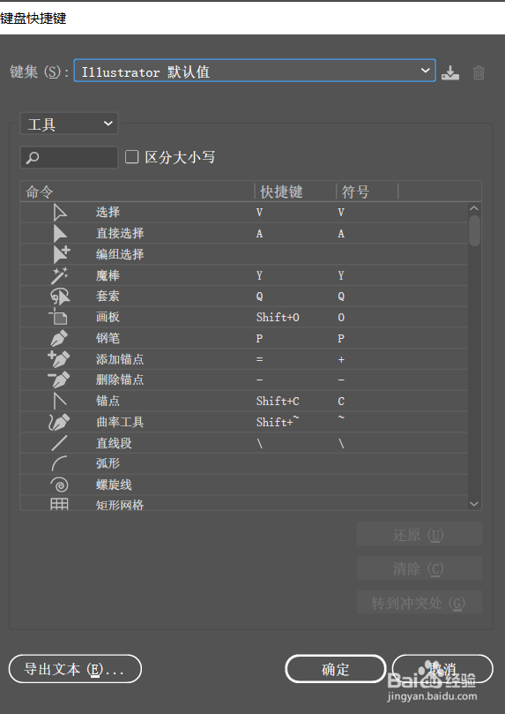Click the Shift+~ shortcut cell for 曲率工具
Screen dimensions: 505x714
[x=278, y=422]
